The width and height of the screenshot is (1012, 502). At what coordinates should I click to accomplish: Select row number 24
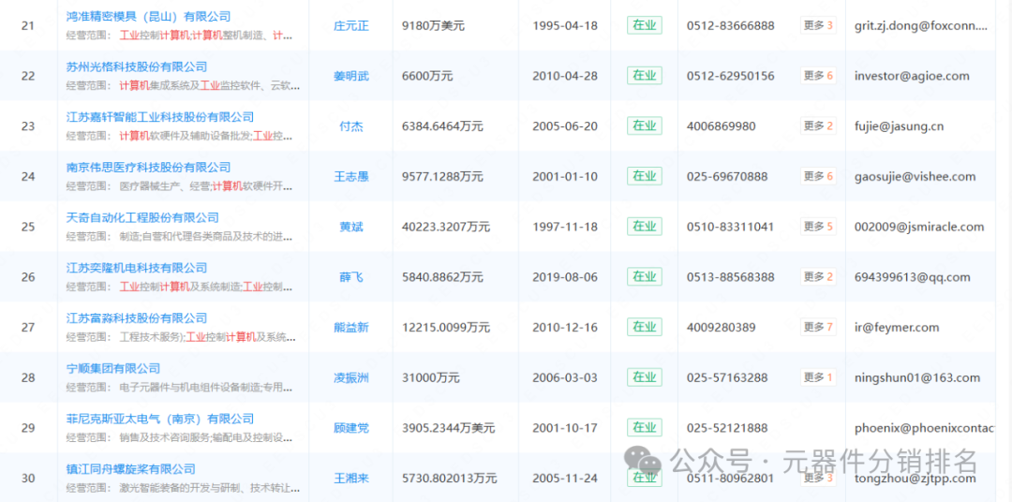(28, 177)
